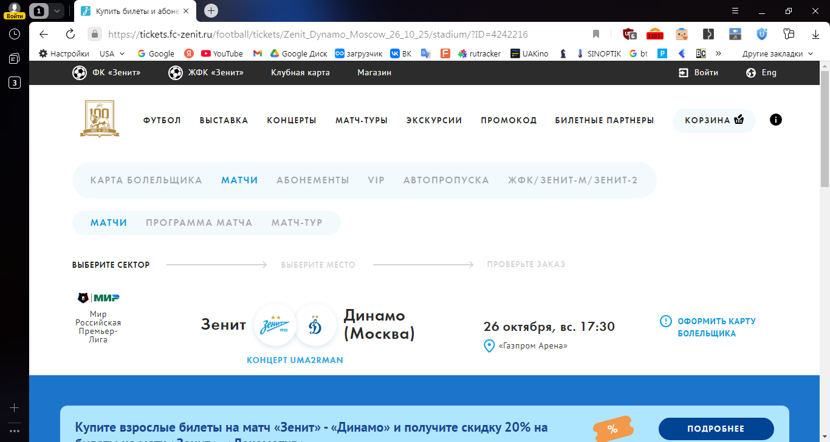Open the YouTube bookmark

pyautogui.click(x=222, y=53)
